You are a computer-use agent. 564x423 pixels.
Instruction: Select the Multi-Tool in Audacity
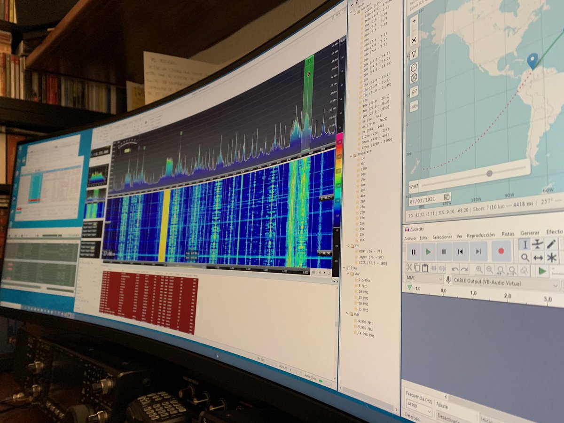click(x=550, y=257)
